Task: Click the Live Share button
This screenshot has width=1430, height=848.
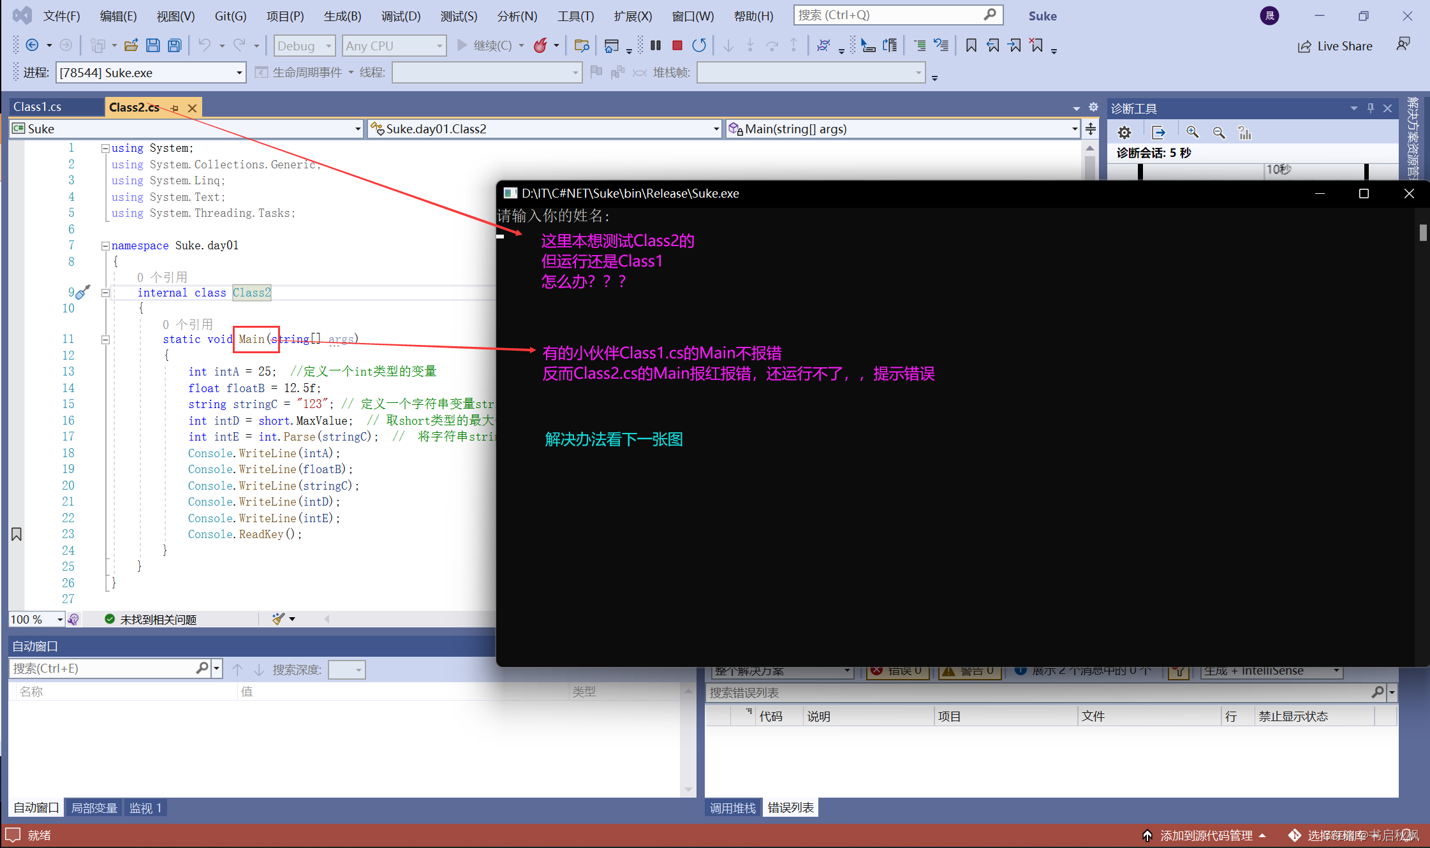Action: tap(1334, 46)
